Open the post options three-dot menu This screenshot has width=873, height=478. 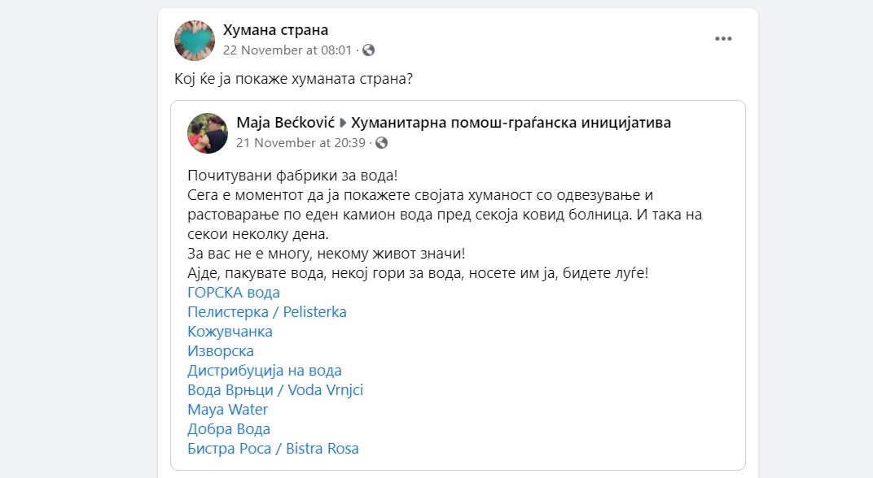723,38
